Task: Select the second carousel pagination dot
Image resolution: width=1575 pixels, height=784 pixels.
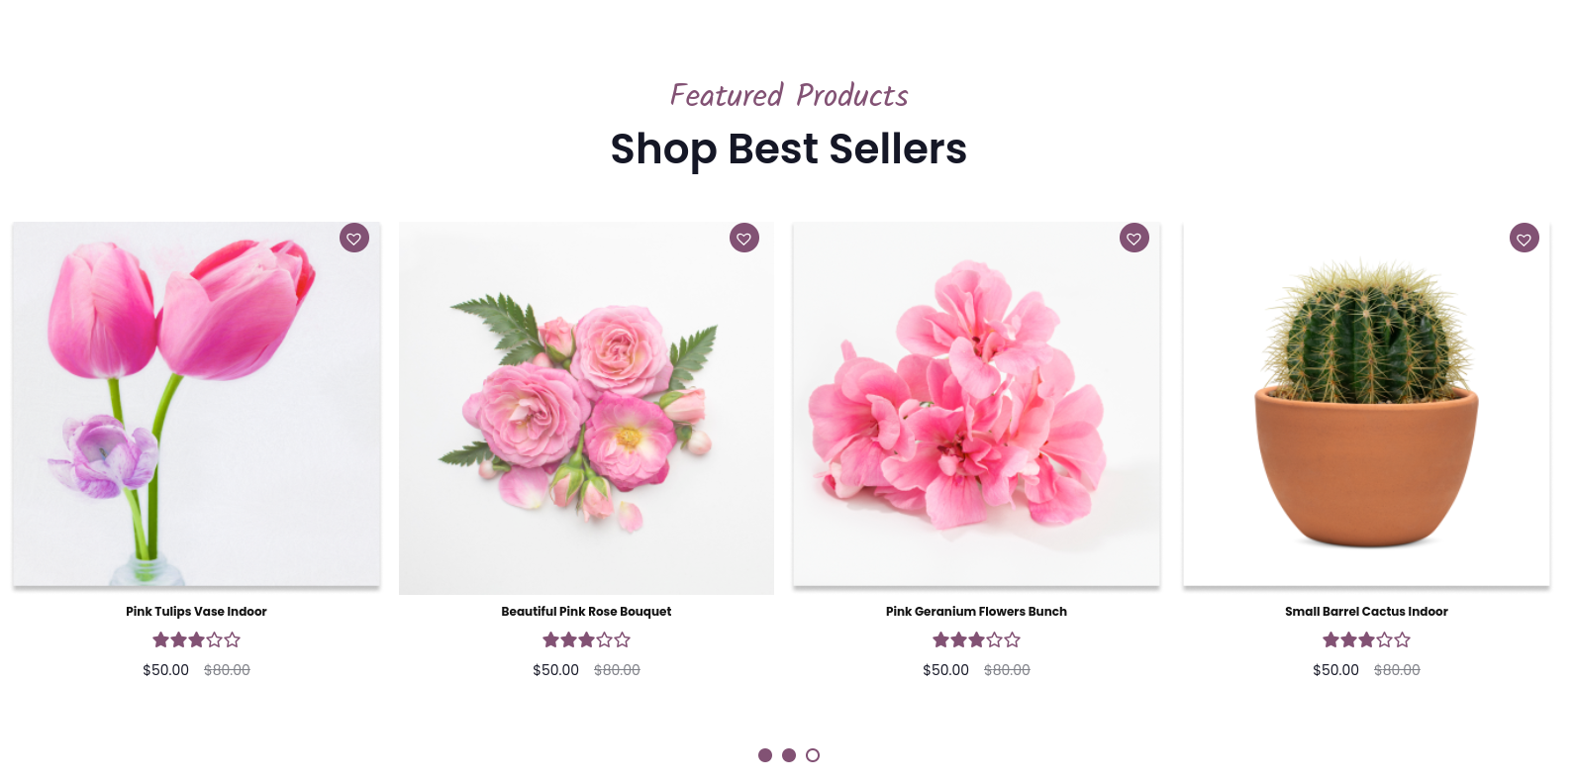Action: 789,755
